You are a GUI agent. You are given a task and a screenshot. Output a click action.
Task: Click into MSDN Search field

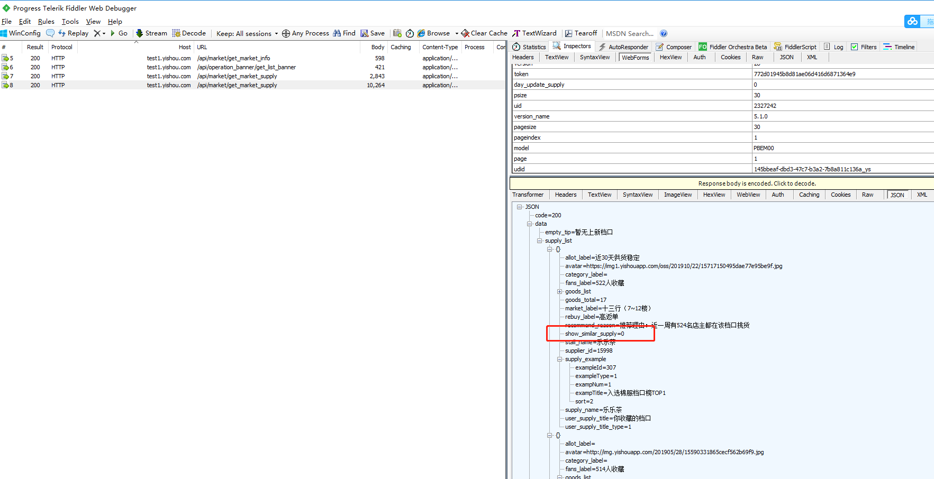(x=630, y=33)
